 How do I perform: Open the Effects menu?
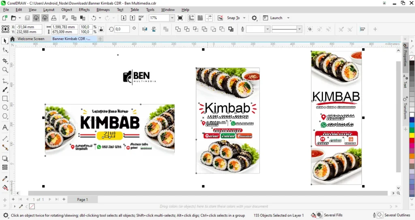tap(84, 10)
